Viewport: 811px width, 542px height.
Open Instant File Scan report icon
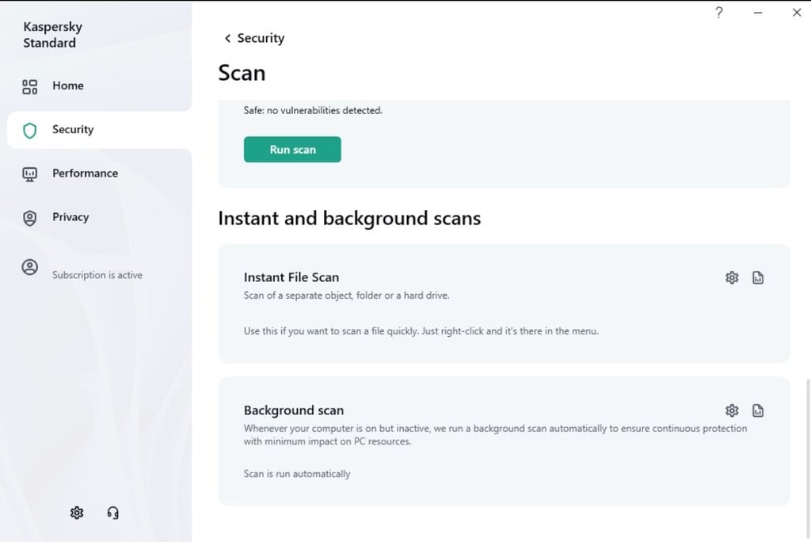click(x=758, y=277)
